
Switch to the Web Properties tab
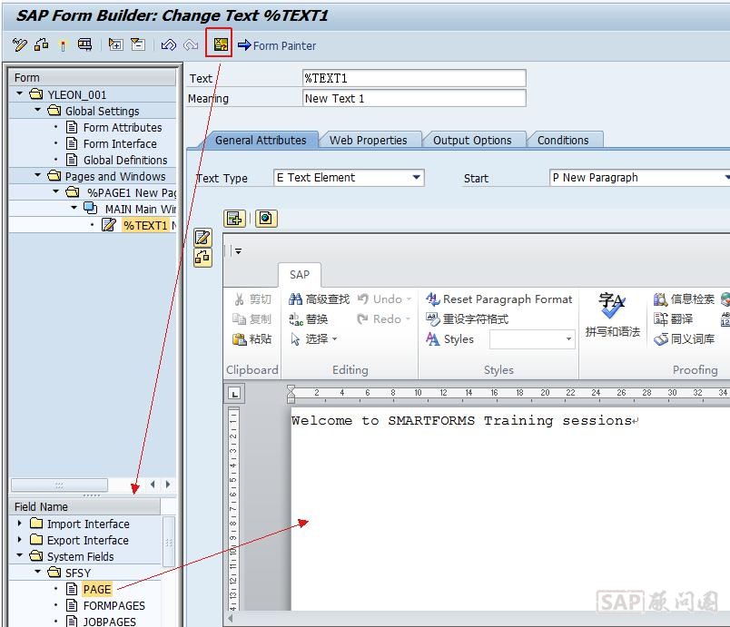click(368, 140)
